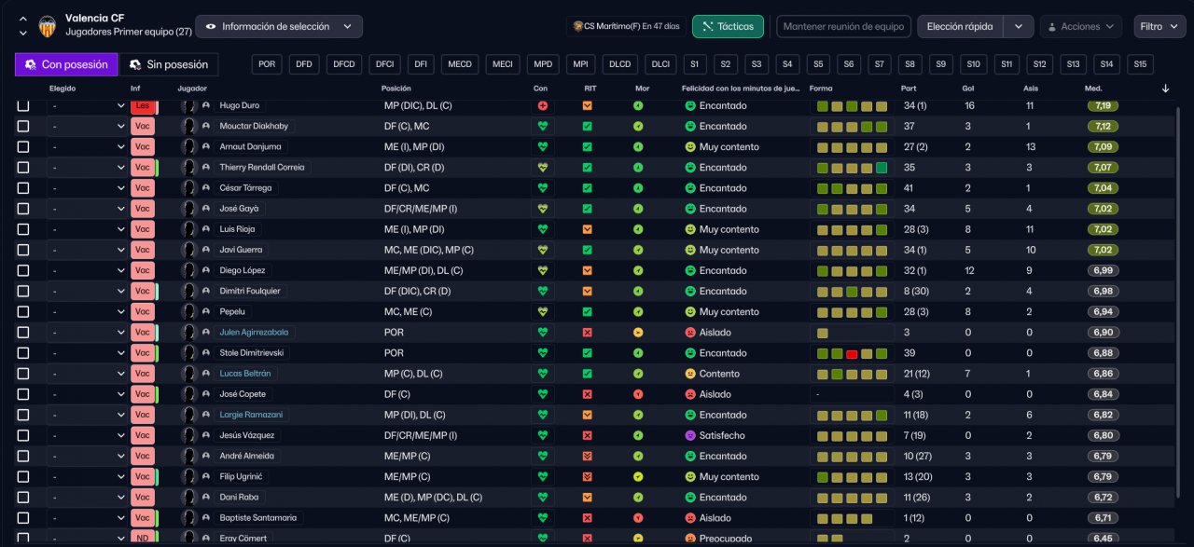
Task: Click José Copete's red morale icon
Action: pos(638,394)
